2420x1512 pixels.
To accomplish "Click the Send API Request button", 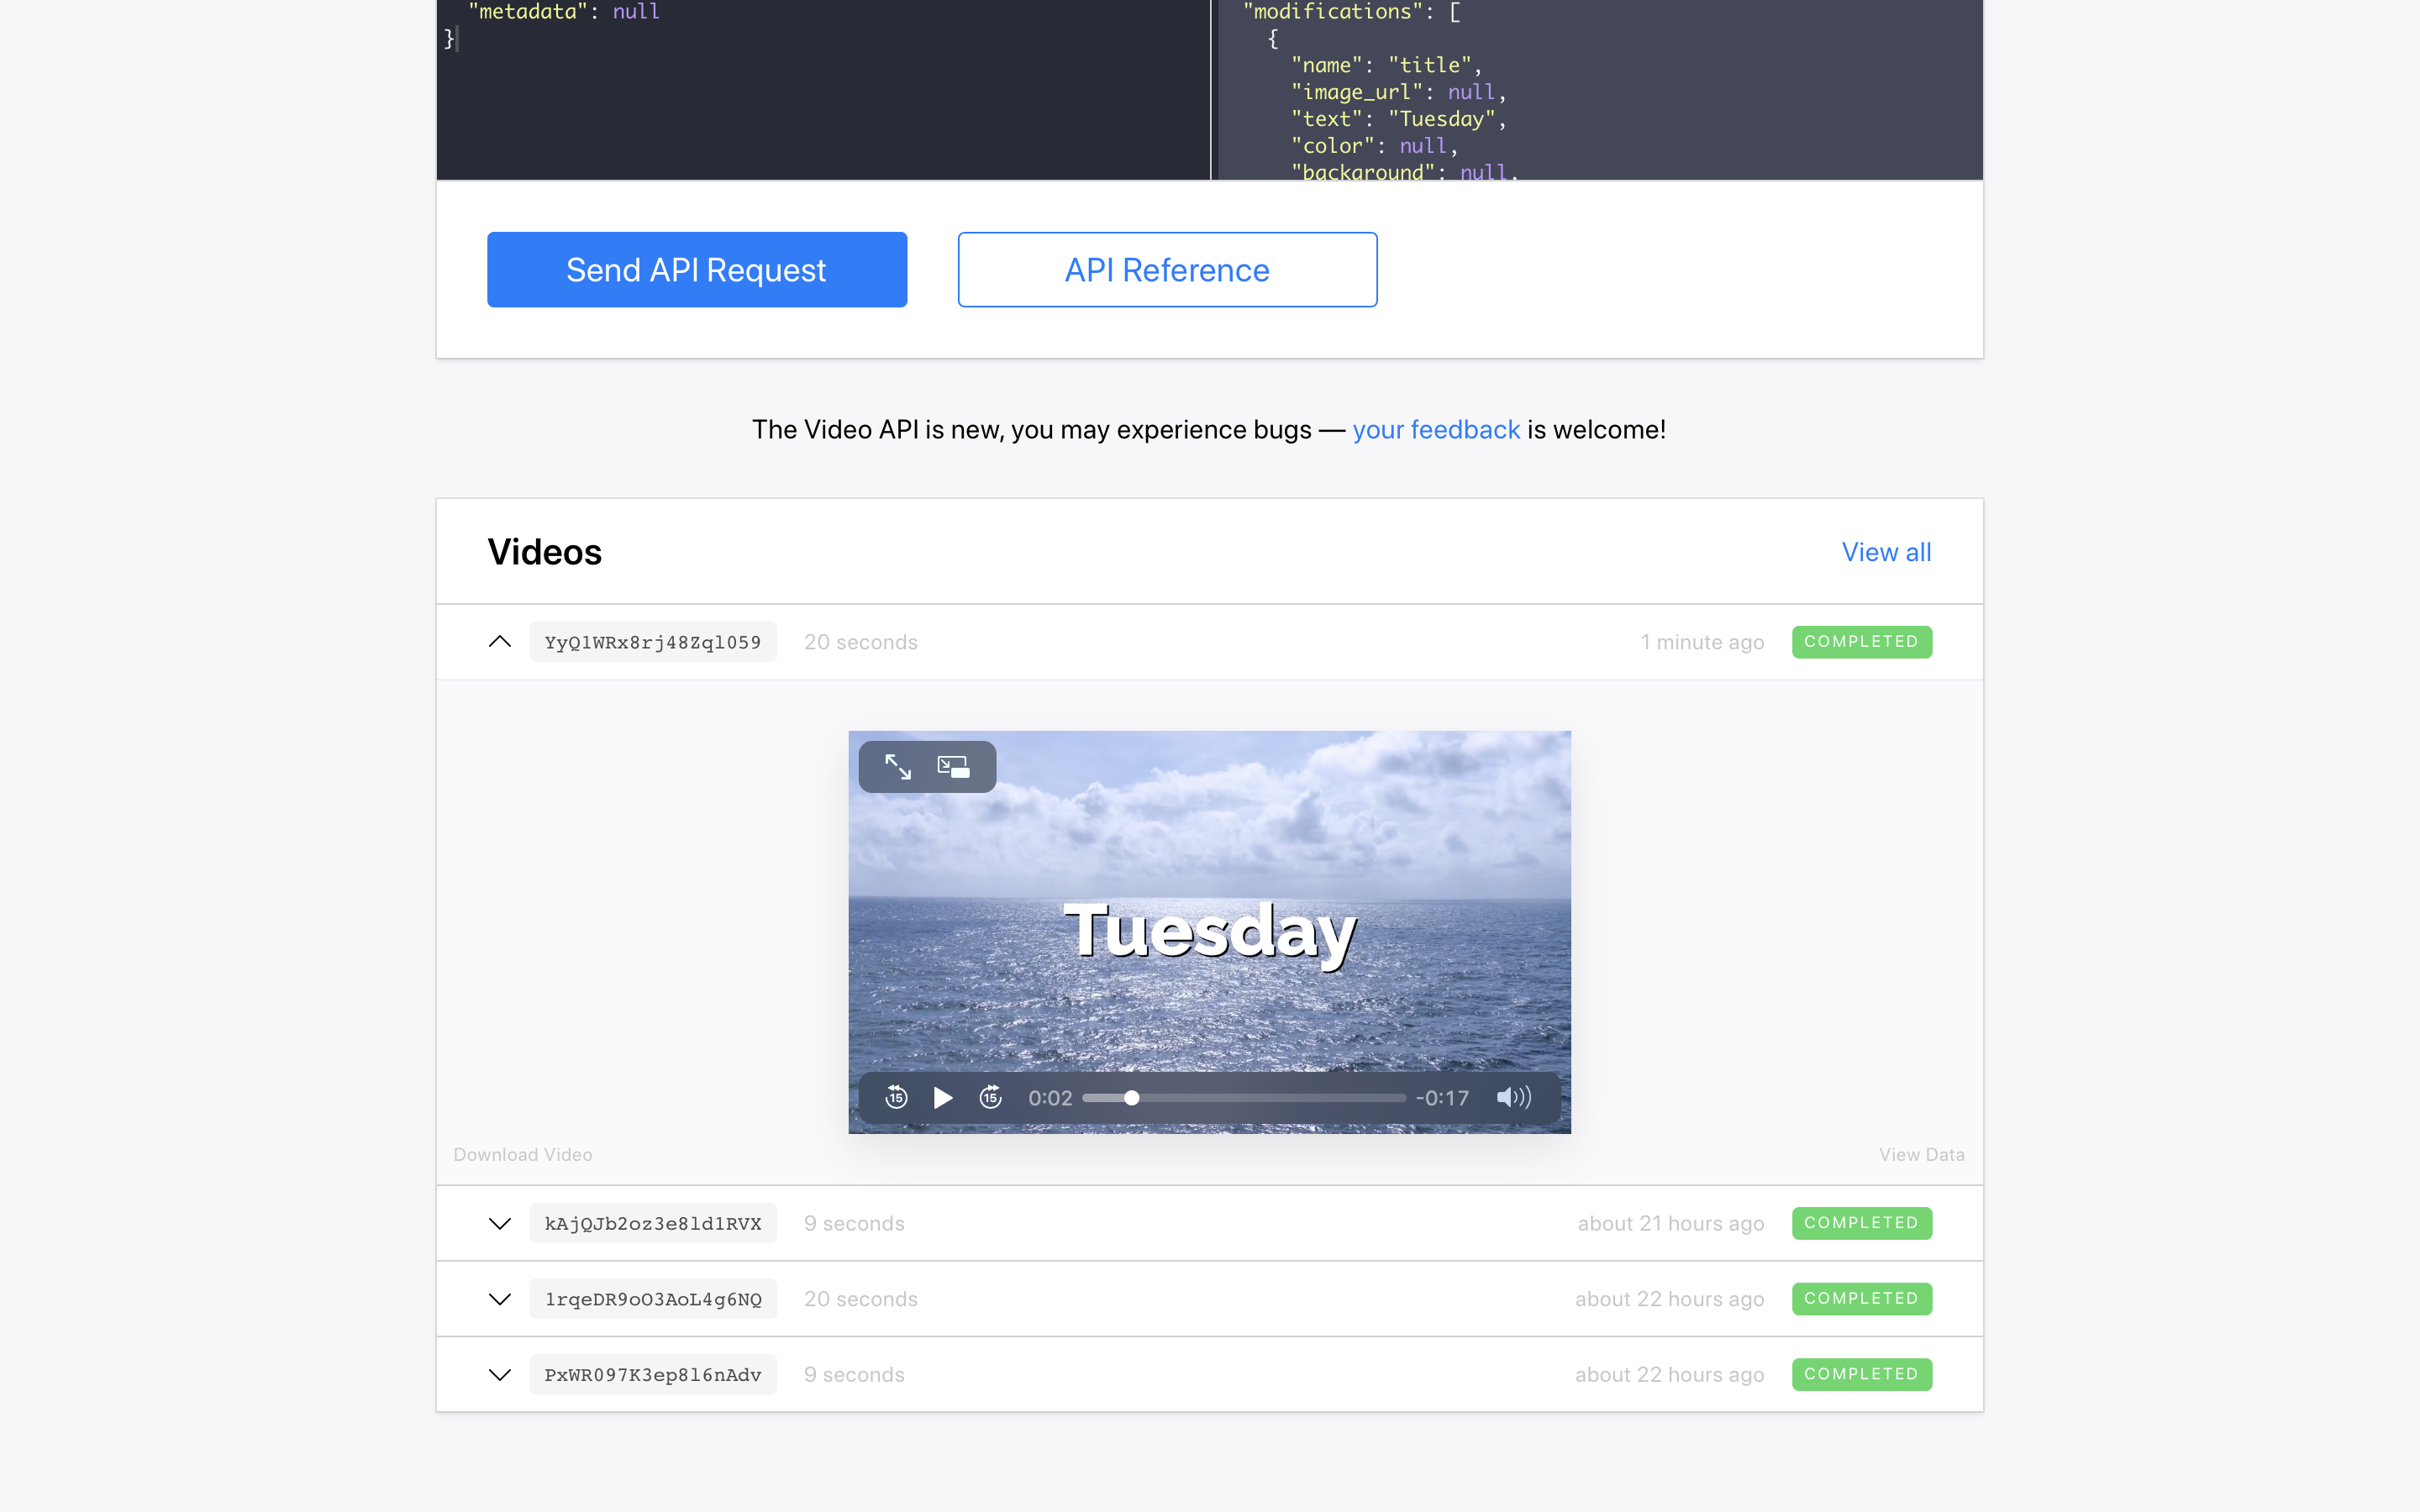I will pos(696,270).
